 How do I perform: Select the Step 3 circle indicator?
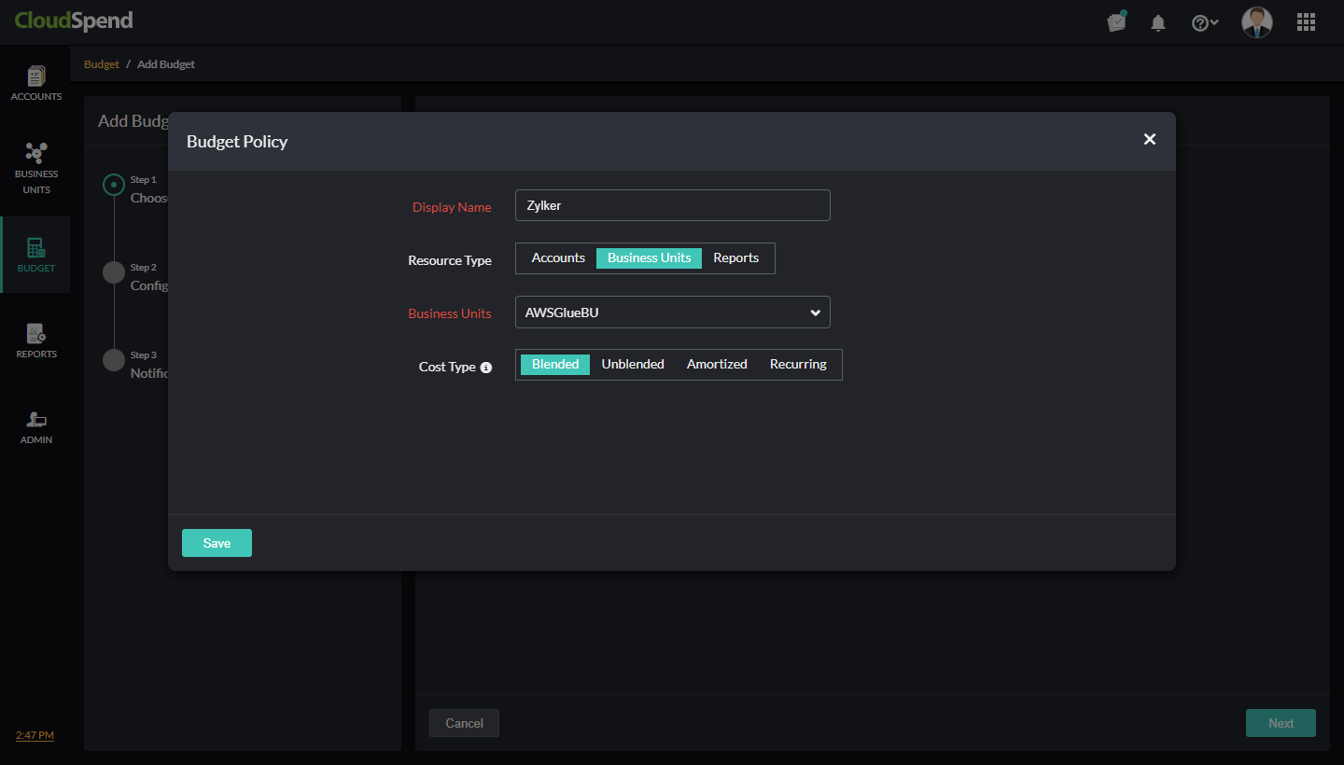114,360
